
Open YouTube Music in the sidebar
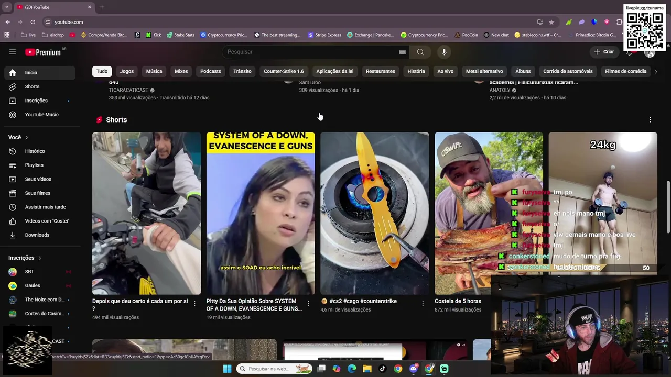[40, 115]
